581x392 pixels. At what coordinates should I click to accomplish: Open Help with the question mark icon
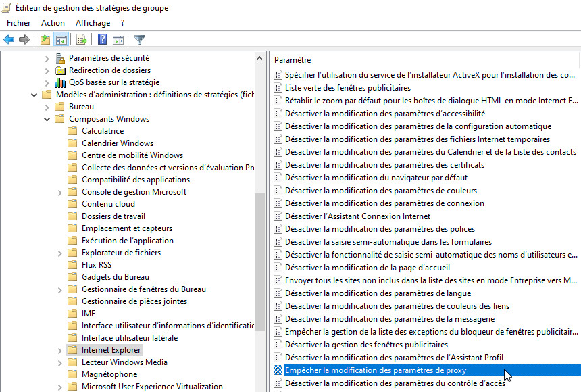point(103,39)
